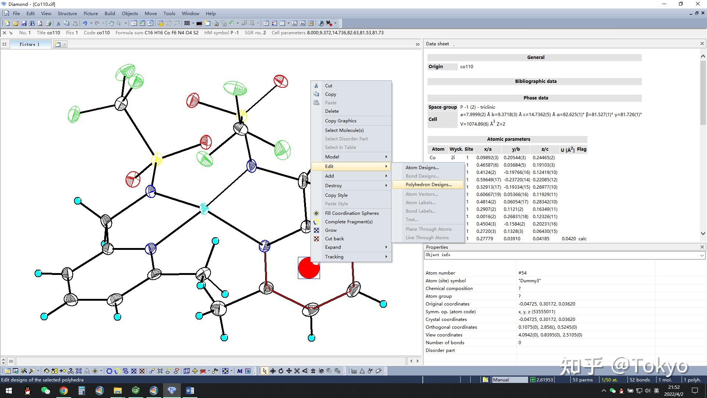Click the Save floppy disk icon
The width and height of the screenshot is (707, 398).
point(24,23)
